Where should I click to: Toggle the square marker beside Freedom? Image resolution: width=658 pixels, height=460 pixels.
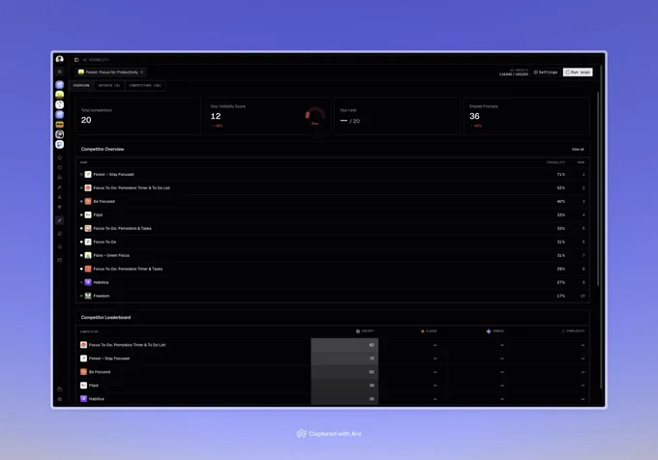click(81, 296)
